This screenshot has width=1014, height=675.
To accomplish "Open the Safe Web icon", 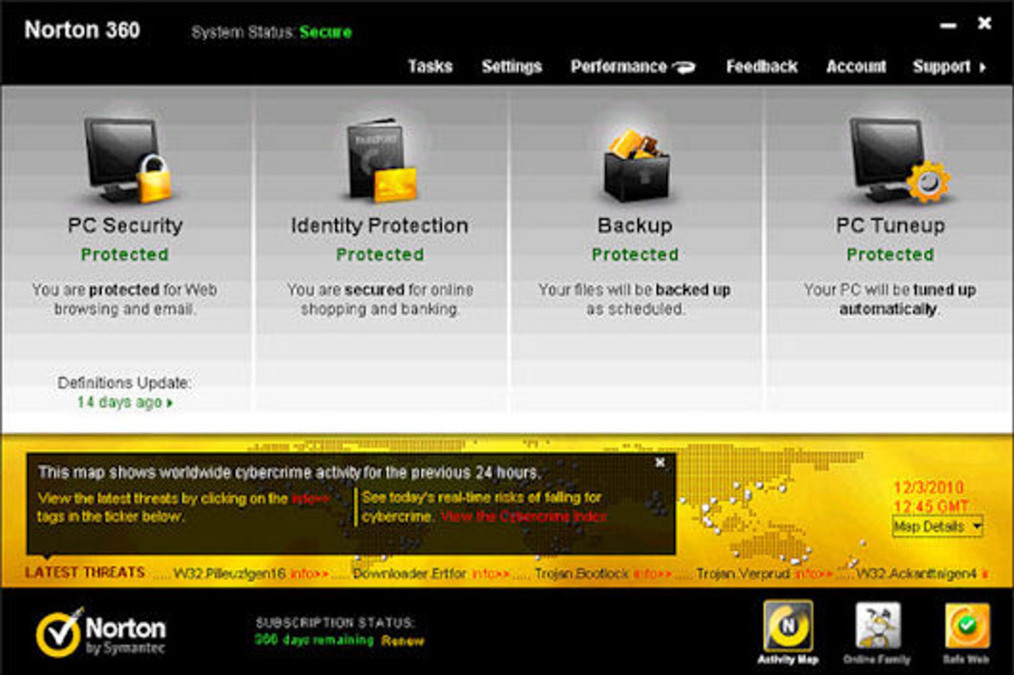I will 967,626.
